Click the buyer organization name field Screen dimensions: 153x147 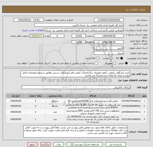coord(79,25)
